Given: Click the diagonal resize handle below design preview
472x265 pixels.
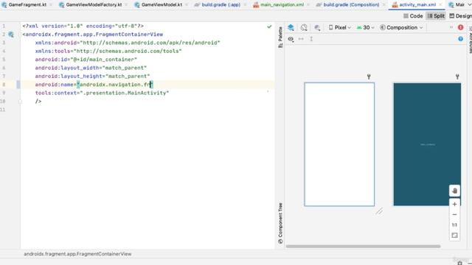Looking at the screenshot, I should (379, 211).
